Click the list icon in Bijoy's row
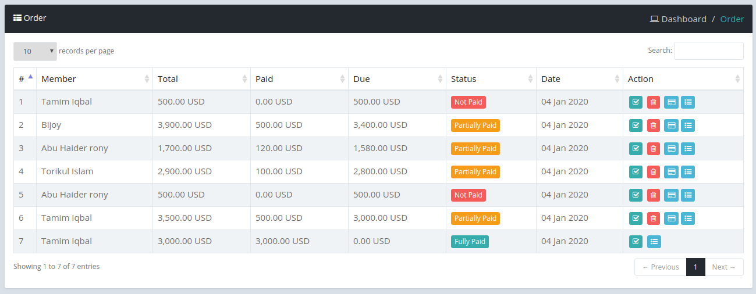The height and width of the screenshot is (294, 756). tap(688, 126)
